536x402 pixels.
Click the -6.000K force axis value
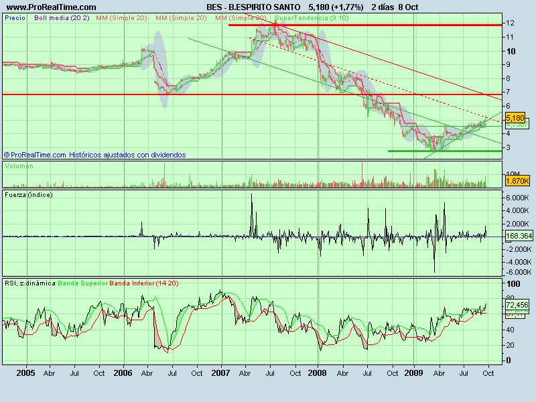point(517,272)
